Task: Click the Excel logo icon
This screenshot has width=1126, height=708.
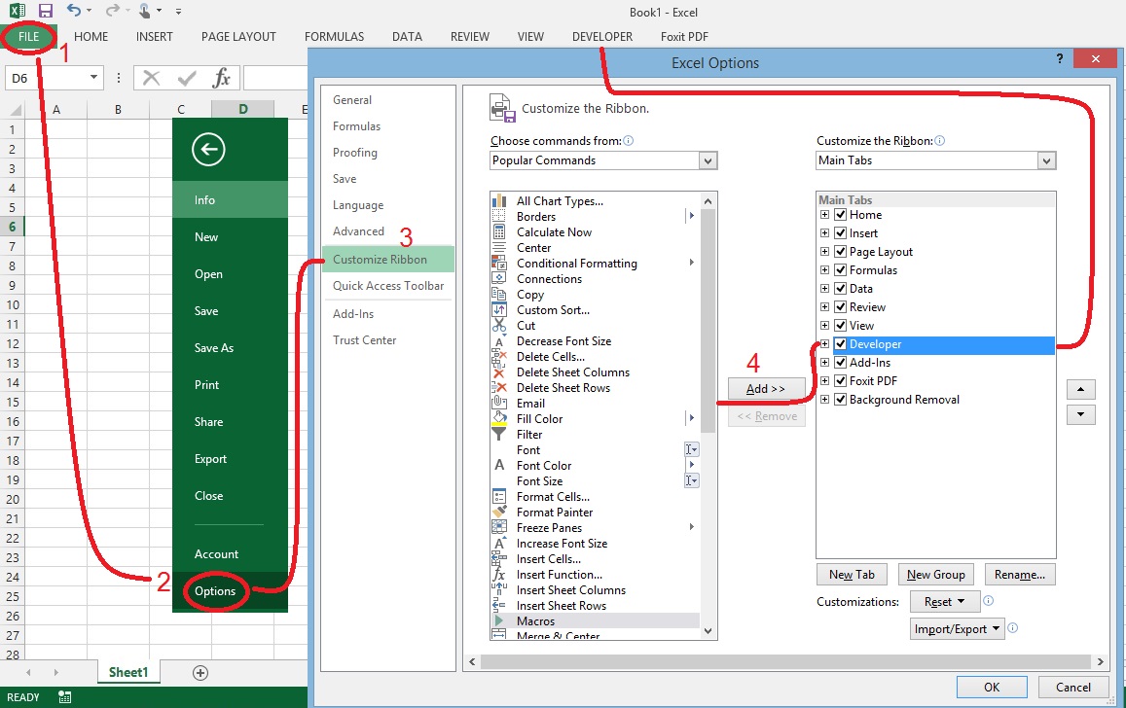Action: [18, 11]
